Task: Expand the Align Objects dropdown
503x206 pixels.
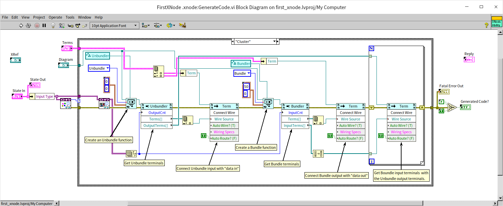Action: pyautogui.click(x=146, y=25)
